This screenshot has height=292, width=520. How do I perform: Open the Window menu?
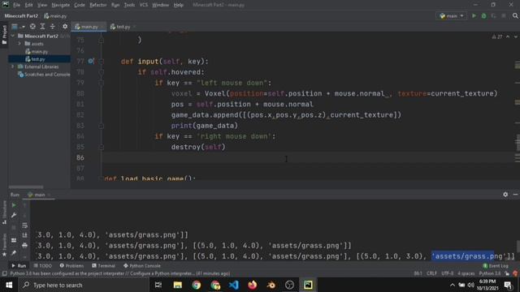click(x=161, y=5)
